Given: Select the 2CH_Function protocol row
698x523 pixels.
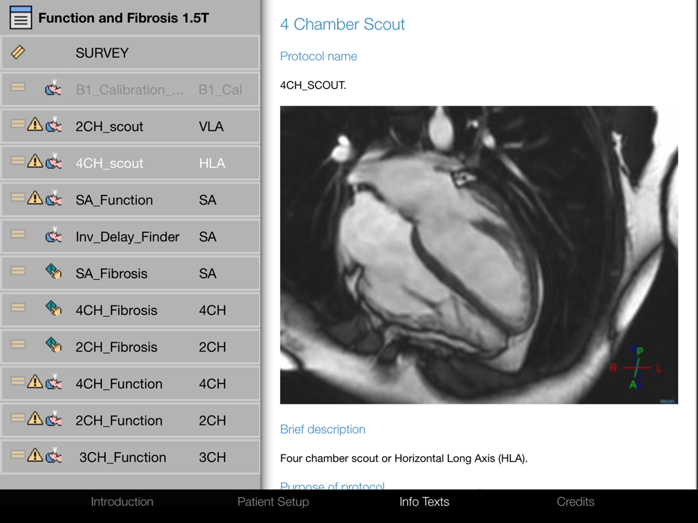Looking at the screenshot, I should click(131, 421).
